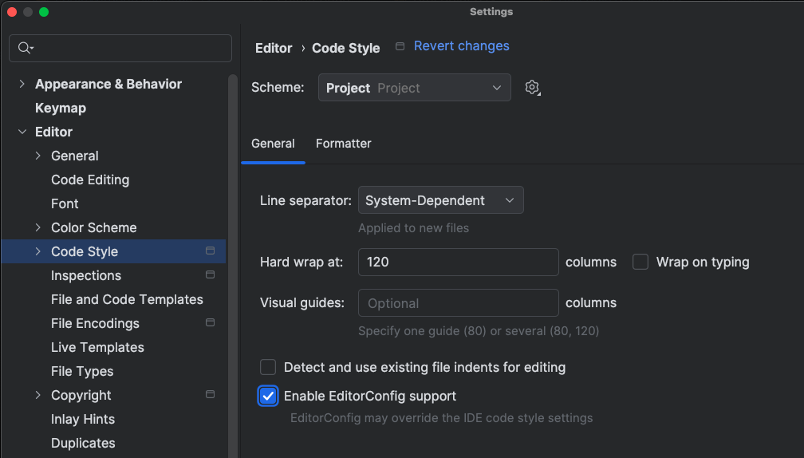Click the project icon next to breadcrumb
804x458 pixels.
(x=400, y=47)
